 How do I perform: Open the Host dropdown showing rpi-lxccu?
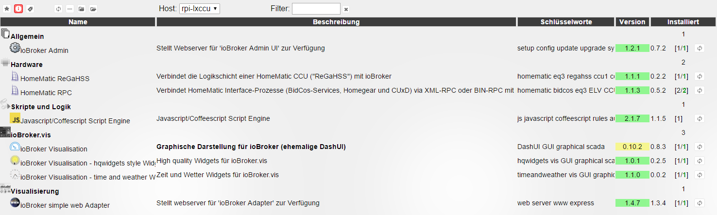click(x=200, y=8)
